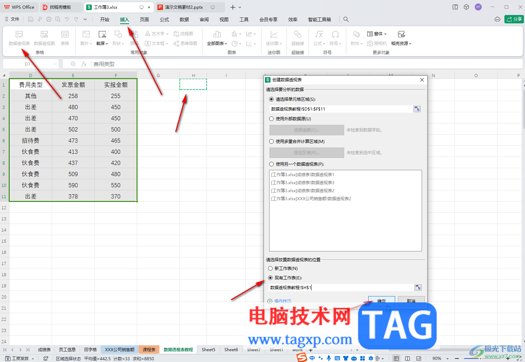This screenshot has height=362, width=525.
Task: Click the 分享 share button
Action: tap(514, 19)
